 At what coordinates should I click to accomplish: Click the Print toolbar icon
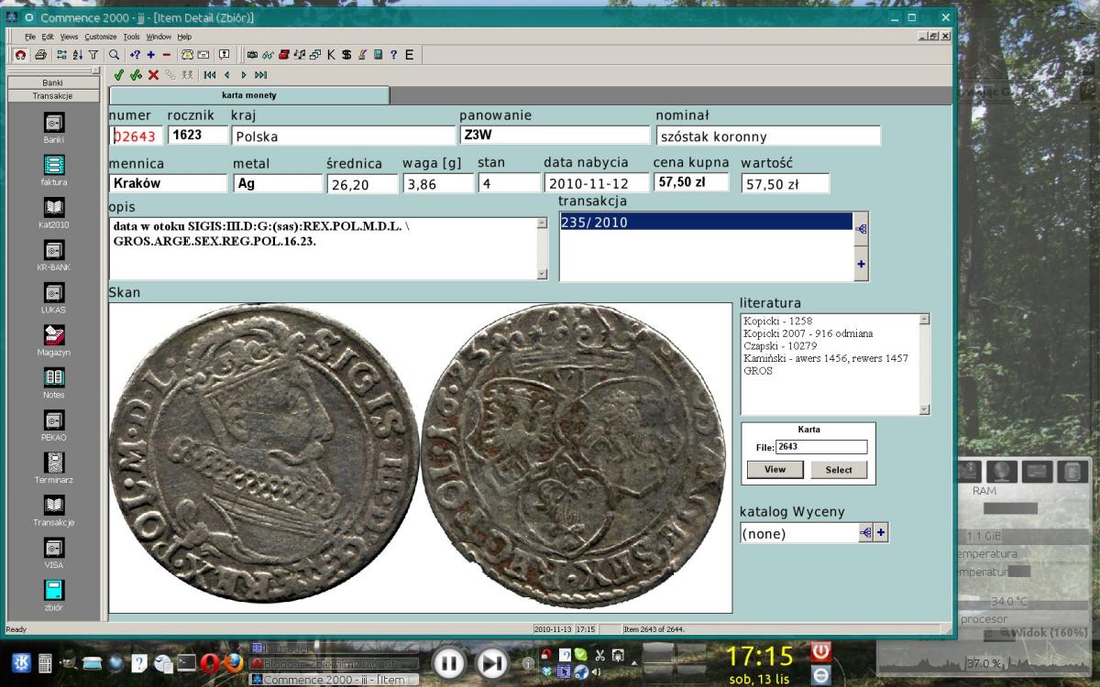click(x=41, y=55)
